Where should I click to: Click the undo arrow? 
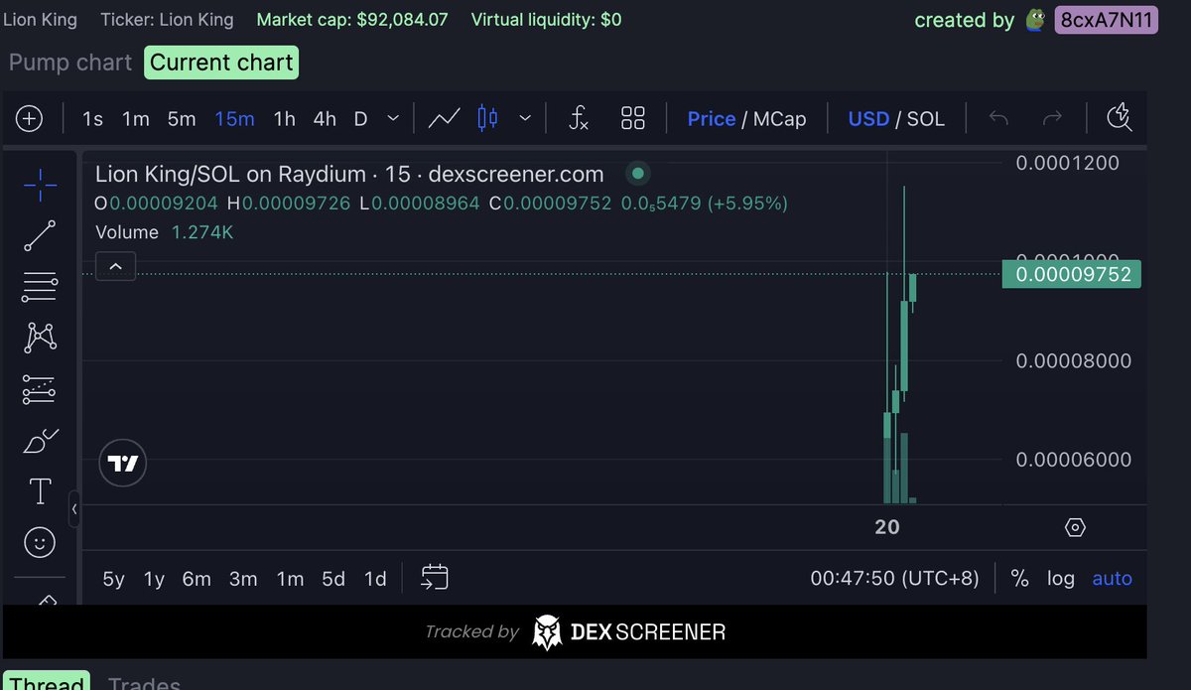click(999, 119)
